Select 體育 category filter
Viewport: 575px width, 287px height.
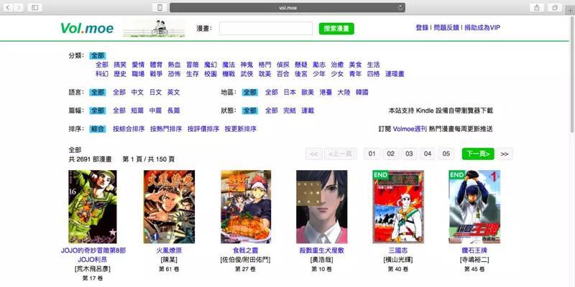click(156, 65)
